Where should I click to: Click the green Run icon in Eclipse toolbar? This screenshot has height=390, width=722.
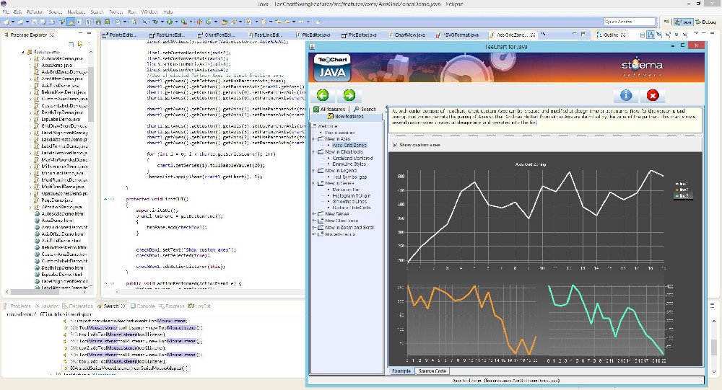(170, 22)
